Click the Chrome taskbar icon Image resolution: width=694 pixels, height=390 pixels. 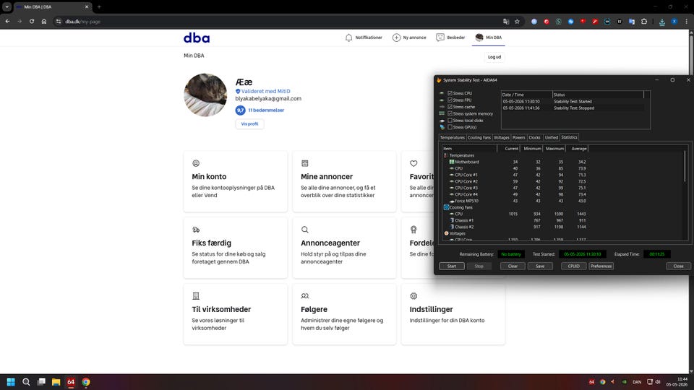click(86, 382)
